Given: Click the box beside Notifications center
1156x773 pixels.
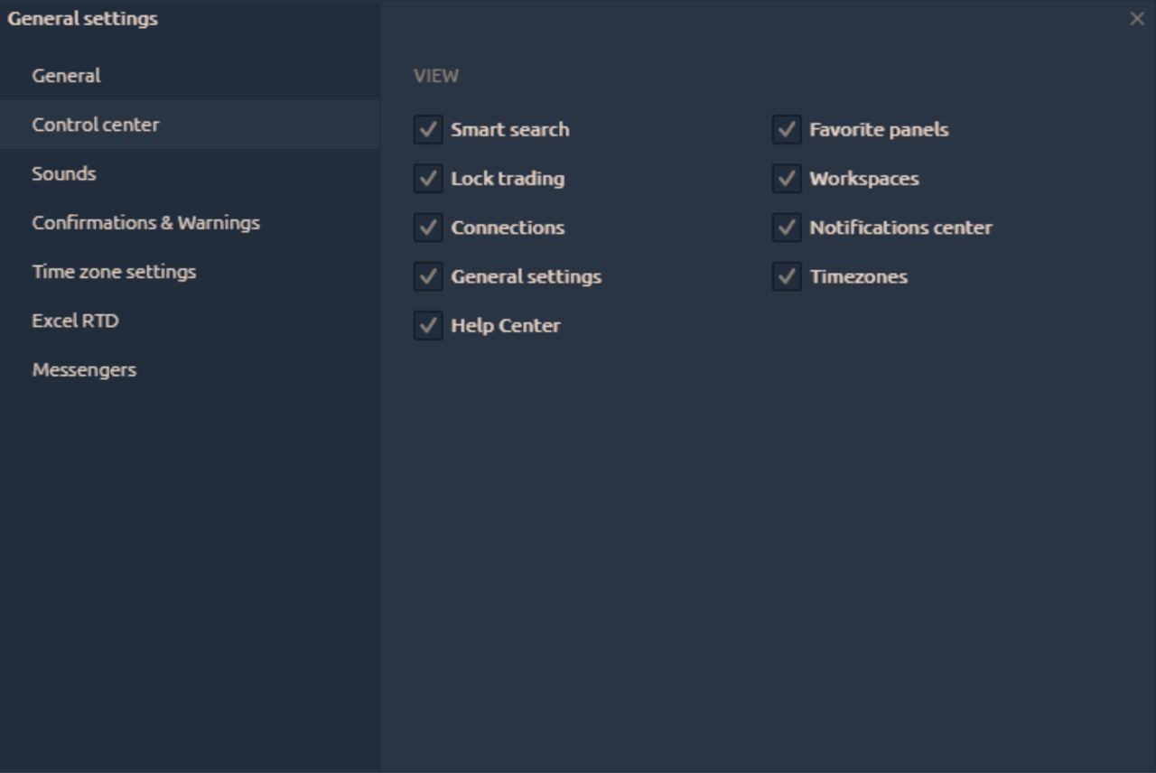Looking at the screenshot, I should 787,228.
